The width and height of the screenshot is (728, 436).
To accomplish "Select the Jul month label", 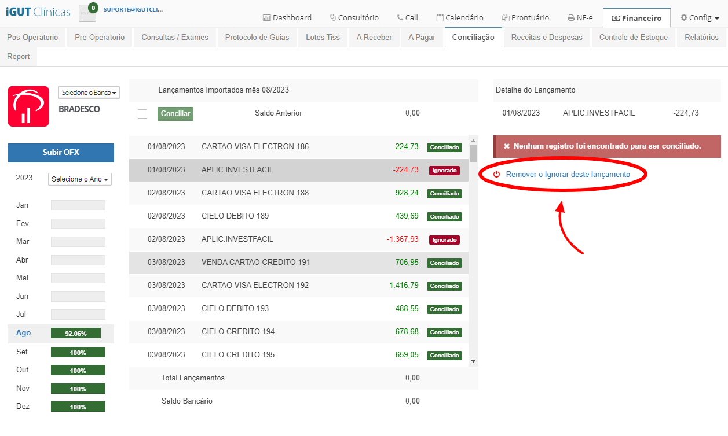I will 21,315.
